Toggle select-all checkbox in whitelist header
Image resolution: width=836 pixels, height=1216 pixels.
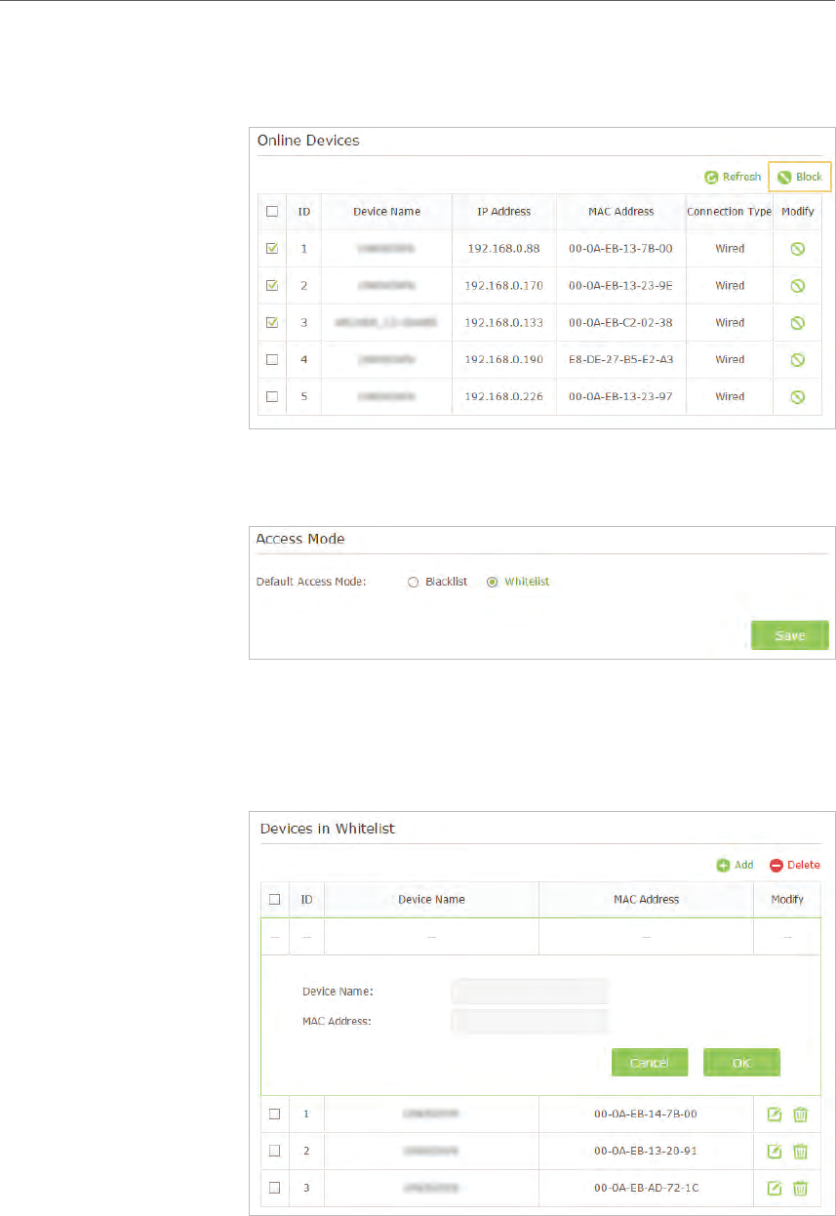(x=274, y=899)
